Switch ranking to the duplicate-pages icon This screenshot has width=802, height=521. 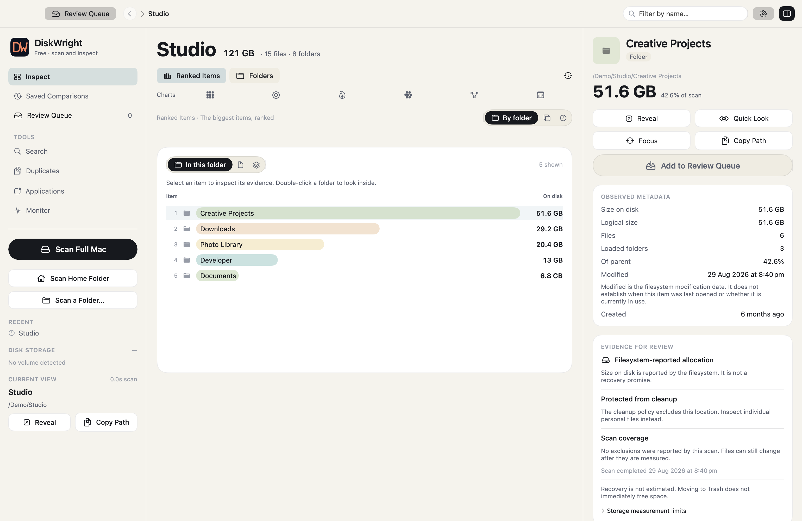547,118
